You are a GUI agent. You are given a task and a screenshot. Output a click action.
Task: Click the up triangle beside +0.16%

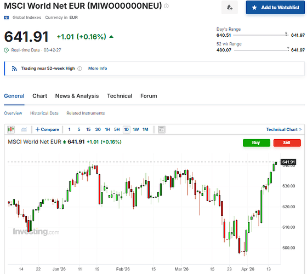pyautogui.click(x=111, y=37)
